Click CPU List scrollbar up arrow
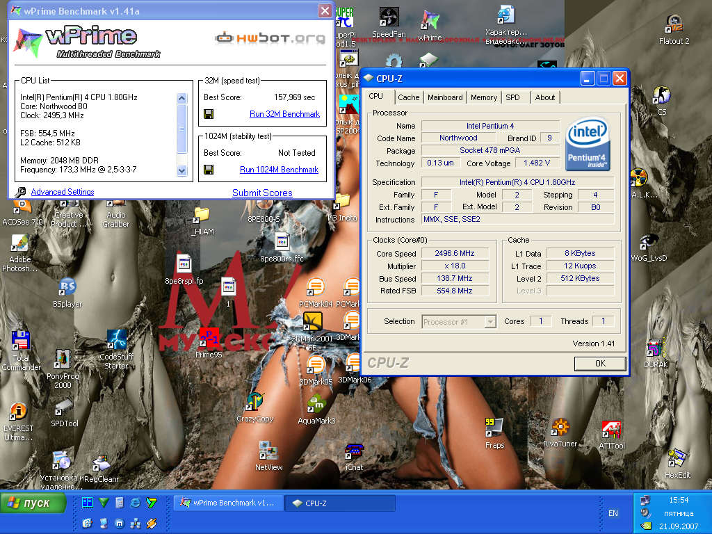This screenshot has width=712, height=534. [x=181, y=98]
